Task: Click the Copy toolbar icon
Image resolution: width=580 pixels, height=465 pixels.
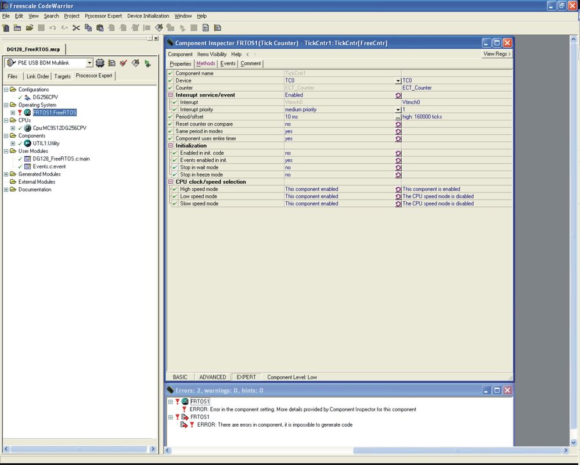Action: [x=88, y=28]
